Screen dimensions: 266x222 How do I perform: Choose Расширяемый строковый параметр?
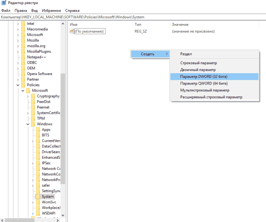pos(214,97)
